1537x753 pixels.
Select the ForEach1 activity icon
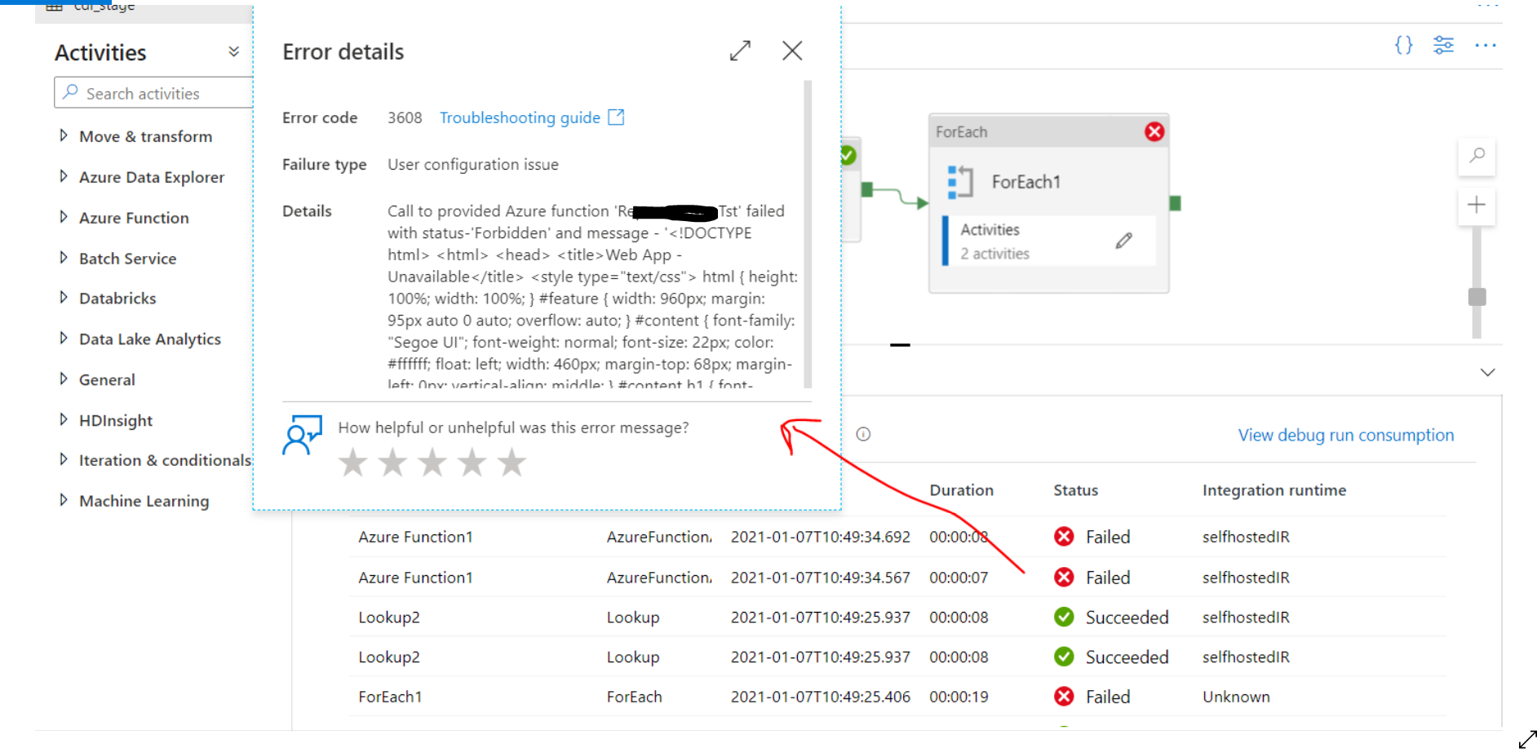(960, 182)
